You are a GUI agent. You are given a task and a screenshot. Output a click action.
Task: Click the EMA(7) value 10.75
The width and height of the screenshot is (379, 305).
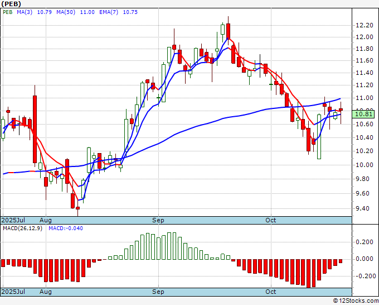130,12
